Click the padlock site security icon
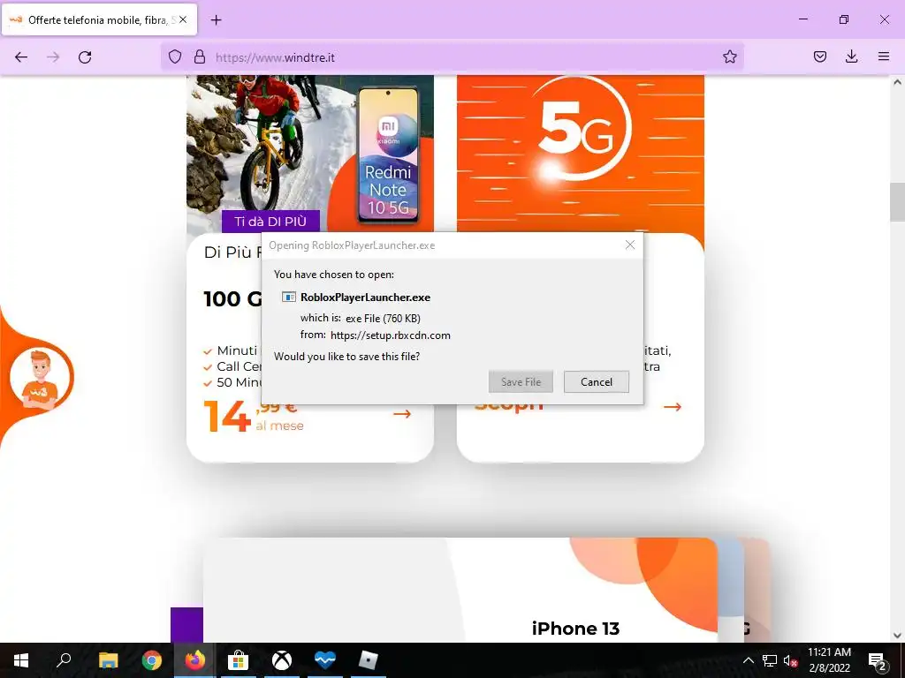This screenshot has height=678, width=905. point(200,56)
